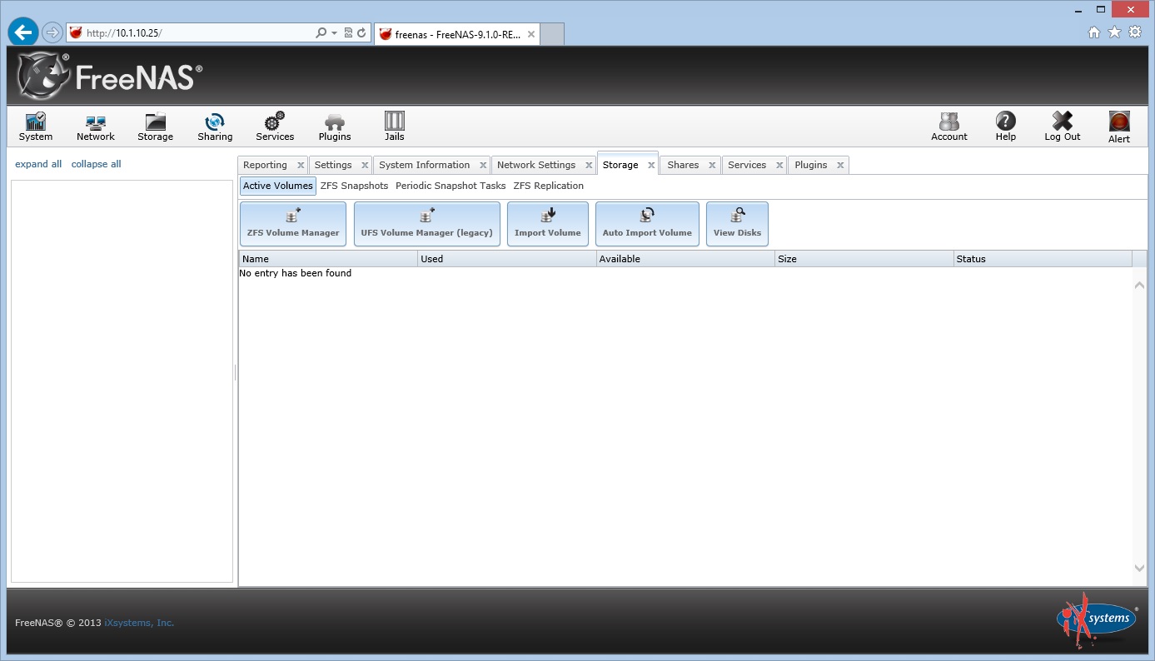Click the address bar search magnifier icon
This screenshot has height=661, width=1155.
(321, 33)
